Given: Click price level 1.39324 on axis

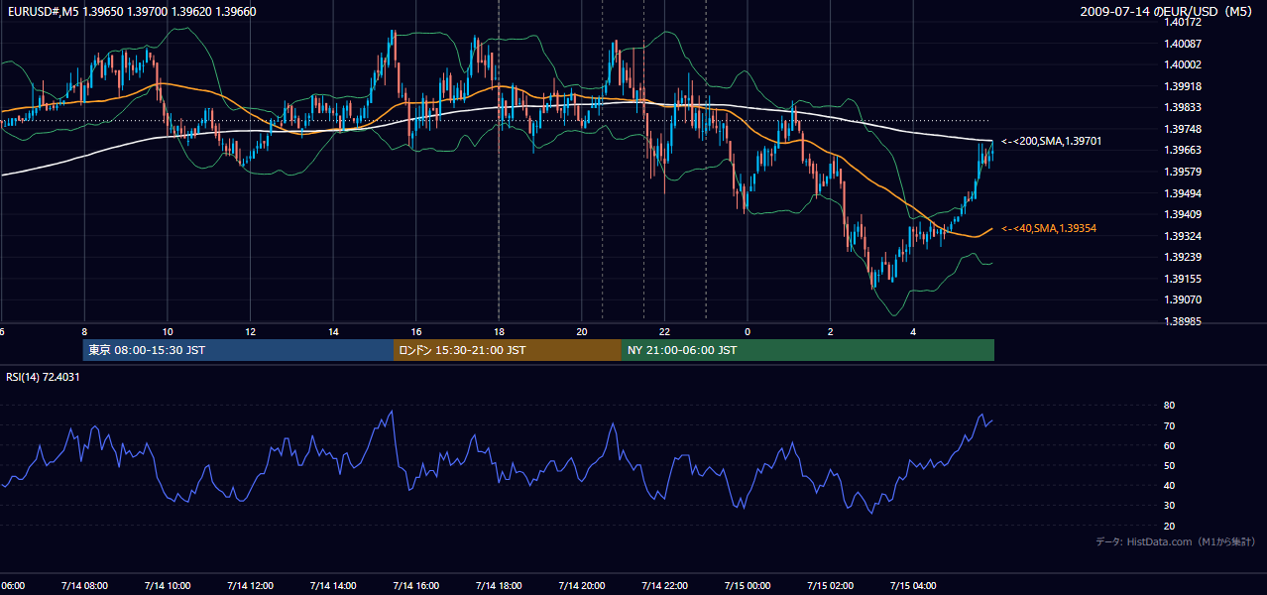Looking at the screenshot, I should (x=1184, y=236).
